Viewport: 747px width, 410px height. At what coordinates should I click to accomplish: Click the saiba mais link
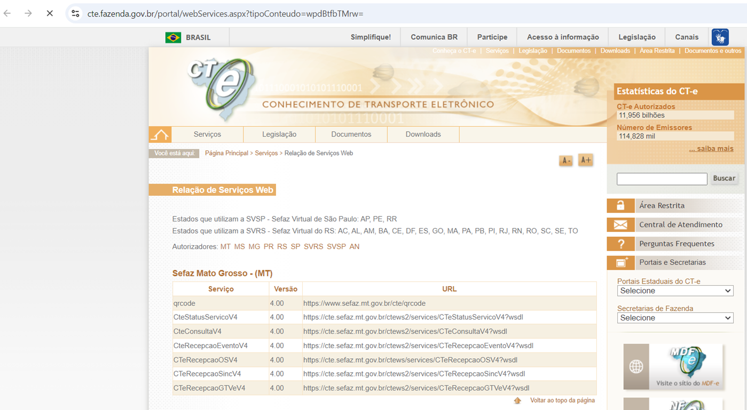point(711,149)
